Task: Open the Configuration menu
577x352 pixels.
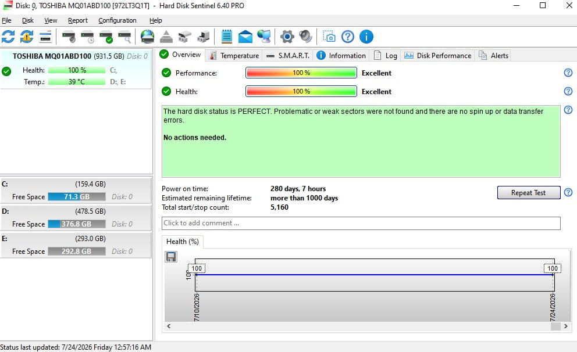Action: [x=117, y=20]
